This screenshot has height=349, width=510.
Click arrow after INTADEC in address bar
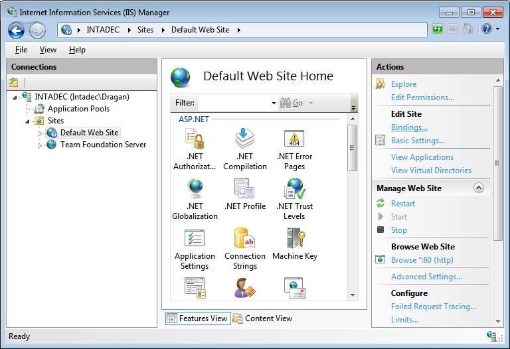[129, 30]
